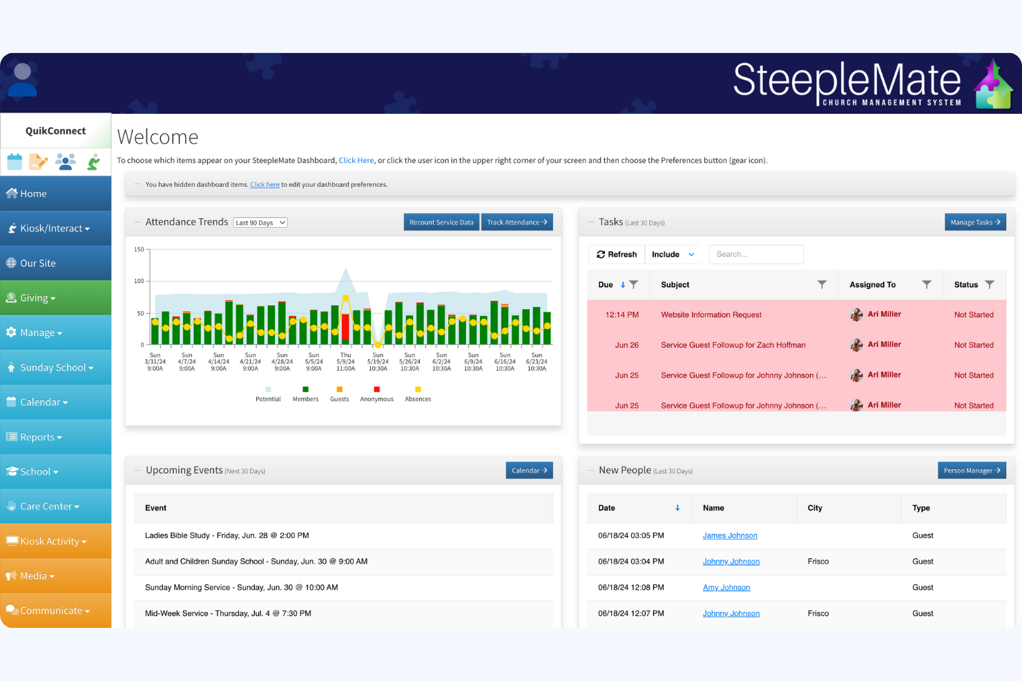The image size is (1022, 681).
Task: Select the Home icon in the sidebar
Action: click(x=12, y=193)
